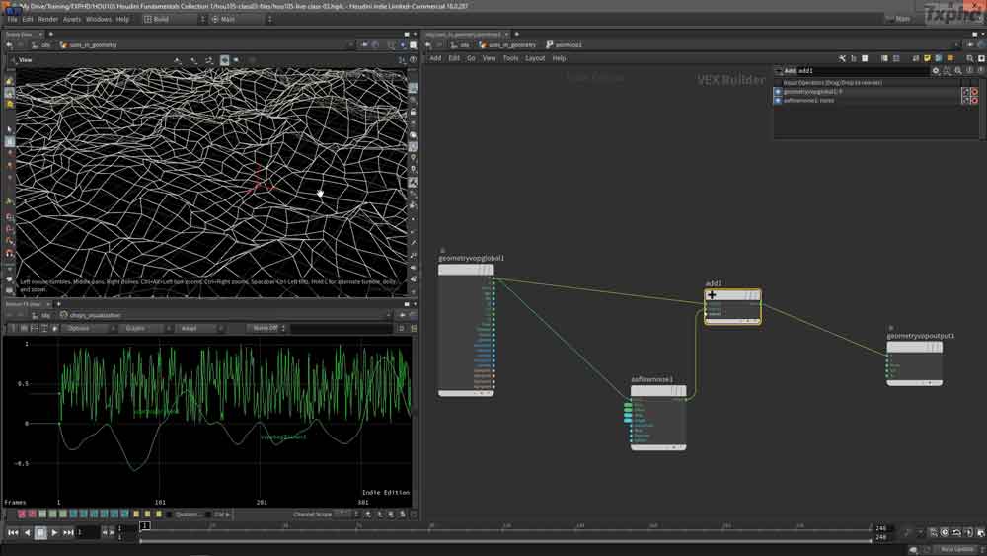This screenshot has width=987, height=556.
Task: Open the Render menu
Action: click(48, 19)
